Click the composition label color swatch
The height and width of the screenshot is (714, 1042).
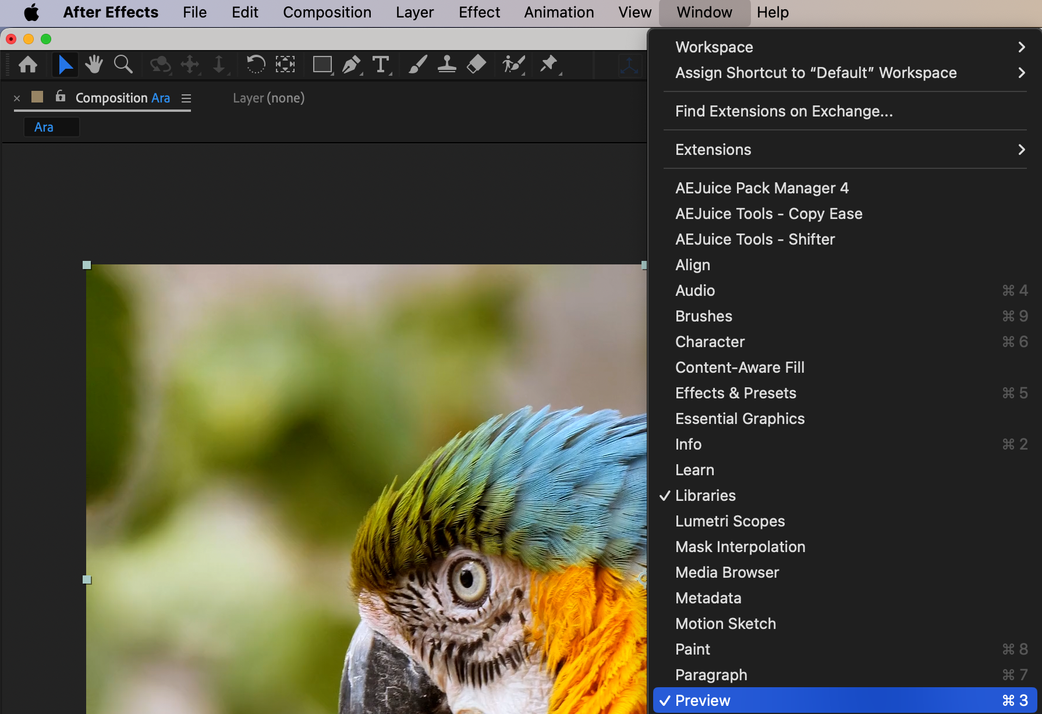[x=37, y=97]
